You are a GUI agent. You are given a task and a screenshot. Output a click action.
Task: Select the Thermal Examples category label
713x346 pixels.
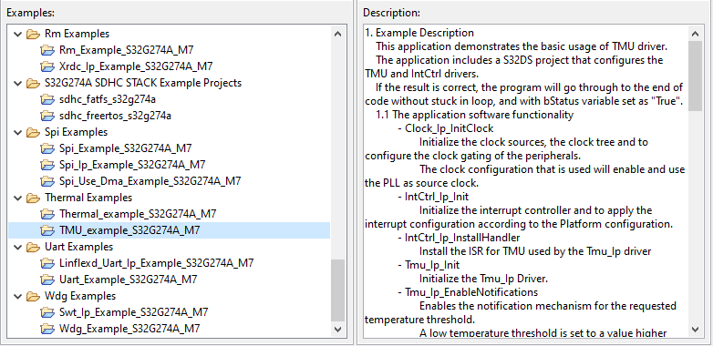88,198
